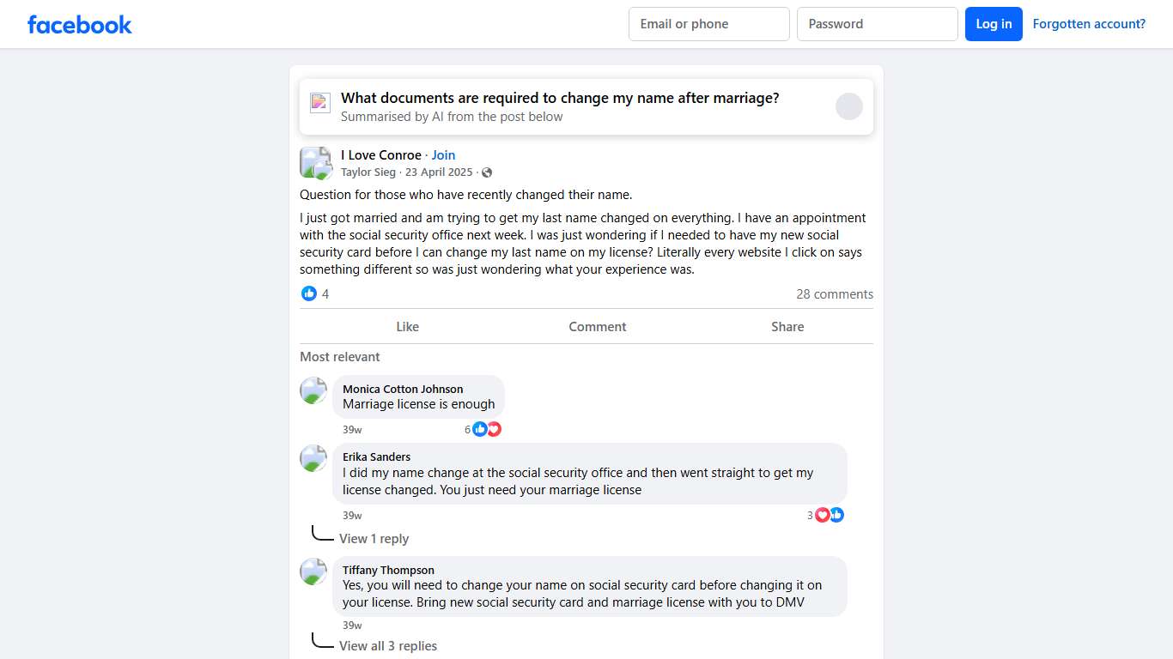Viewport: 1173px width, 659px height.
Task: Click Monica Cotton Johnson's profile picture
Action: coord(313,390)
